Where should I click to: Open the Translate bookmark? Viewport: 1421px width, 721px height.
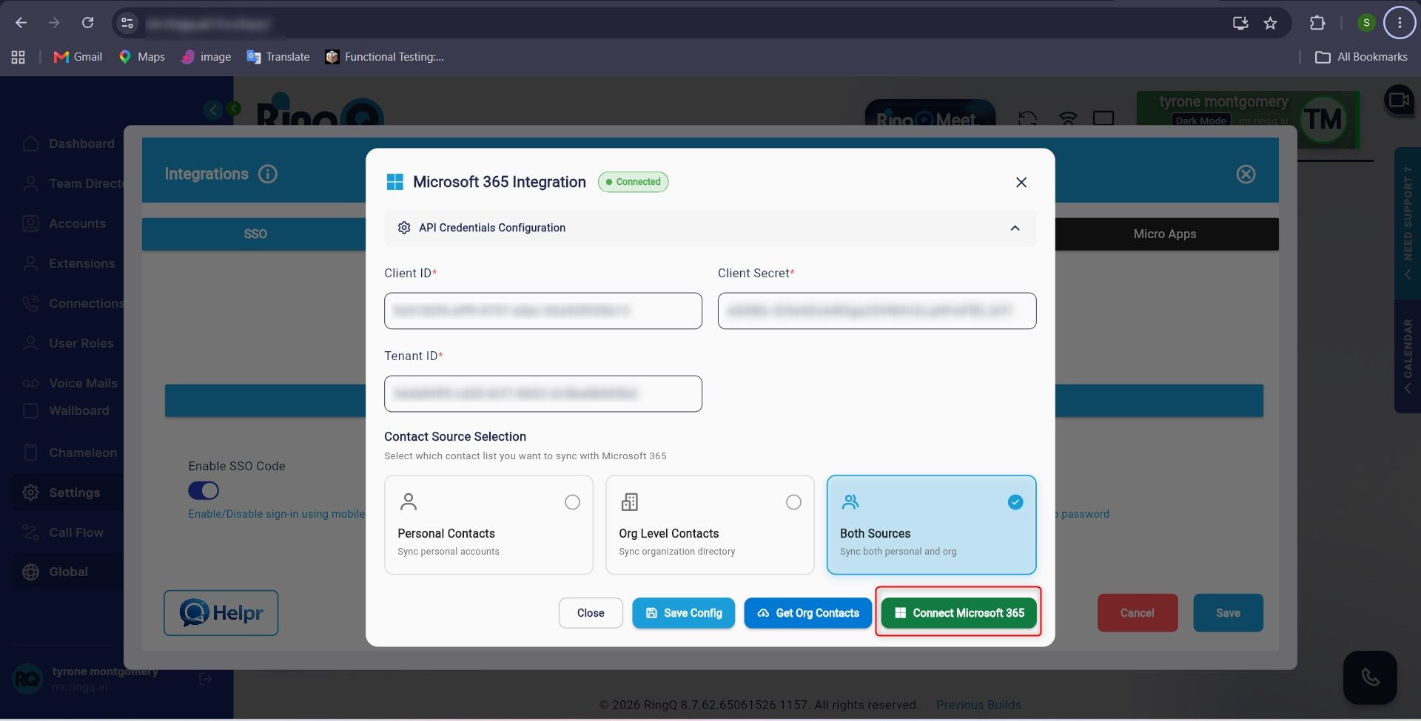pyautogui.click(x=278, y=57)
